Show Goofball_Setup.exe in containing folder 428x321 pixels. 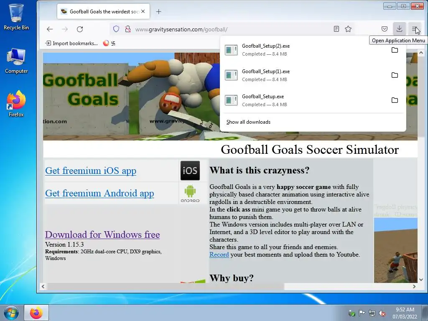click(395, 100)
